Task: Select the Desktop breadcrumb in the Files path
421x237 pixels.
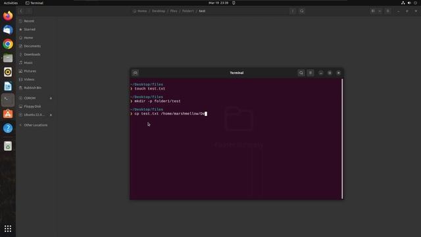Action: click(159, 11)
